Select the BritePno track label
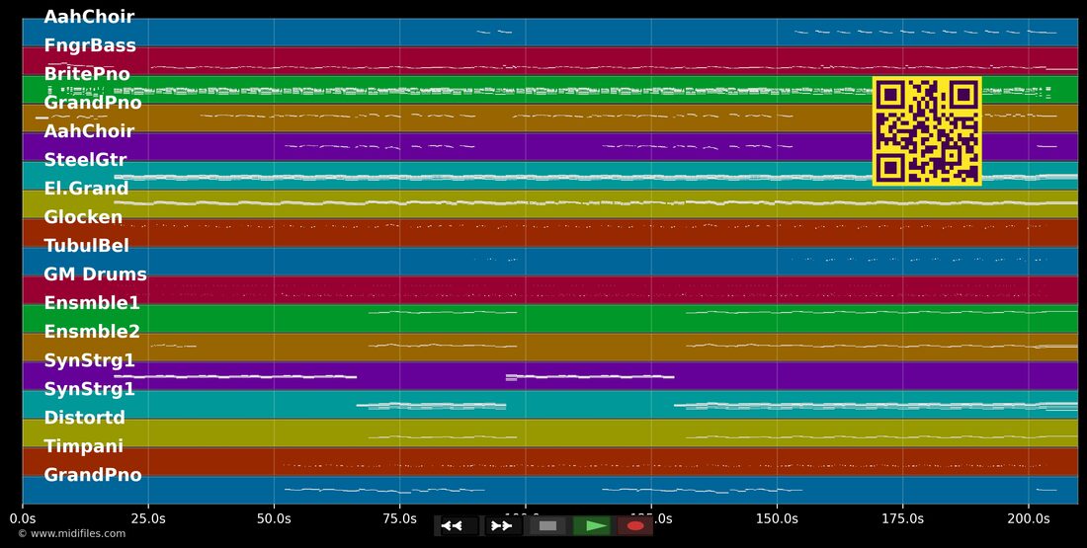This screenshot has width=1087, height=548. [87, 74]
